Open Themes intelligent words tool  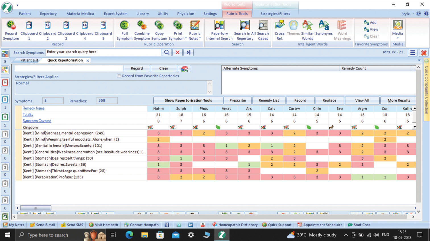293,28
